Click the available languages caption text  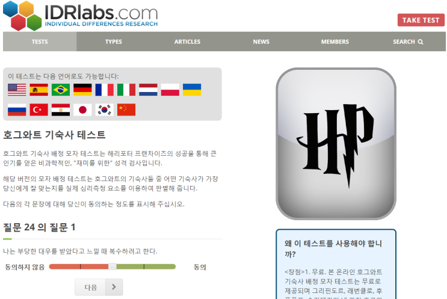click(63, 76)
